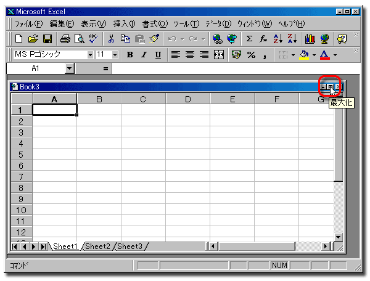Viewport: 370px width, 281px height.
Task: Toggle Italic formatting
Action: click(144, 55)
